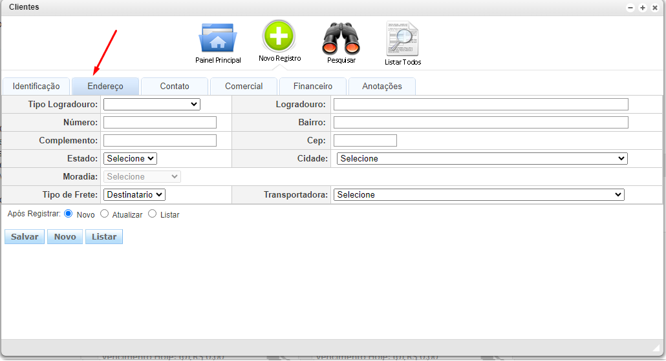Click the Listar Todos document icon
666x361 pixels.
tap(402, 39)
